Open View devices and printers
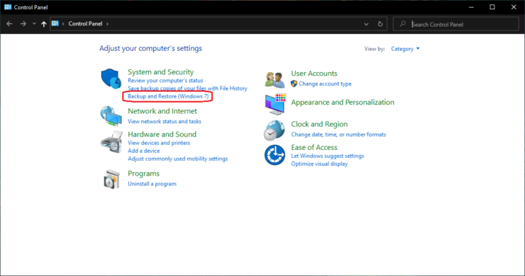This screenshot has width=525, height=276. click(x=159, y=143)
